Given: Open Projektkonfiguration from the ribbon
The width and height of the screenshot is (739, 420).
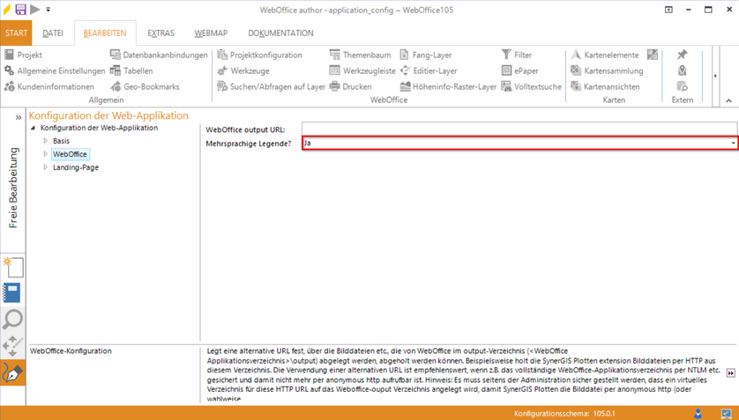Looking at the screenshot, I should [265, 55].
